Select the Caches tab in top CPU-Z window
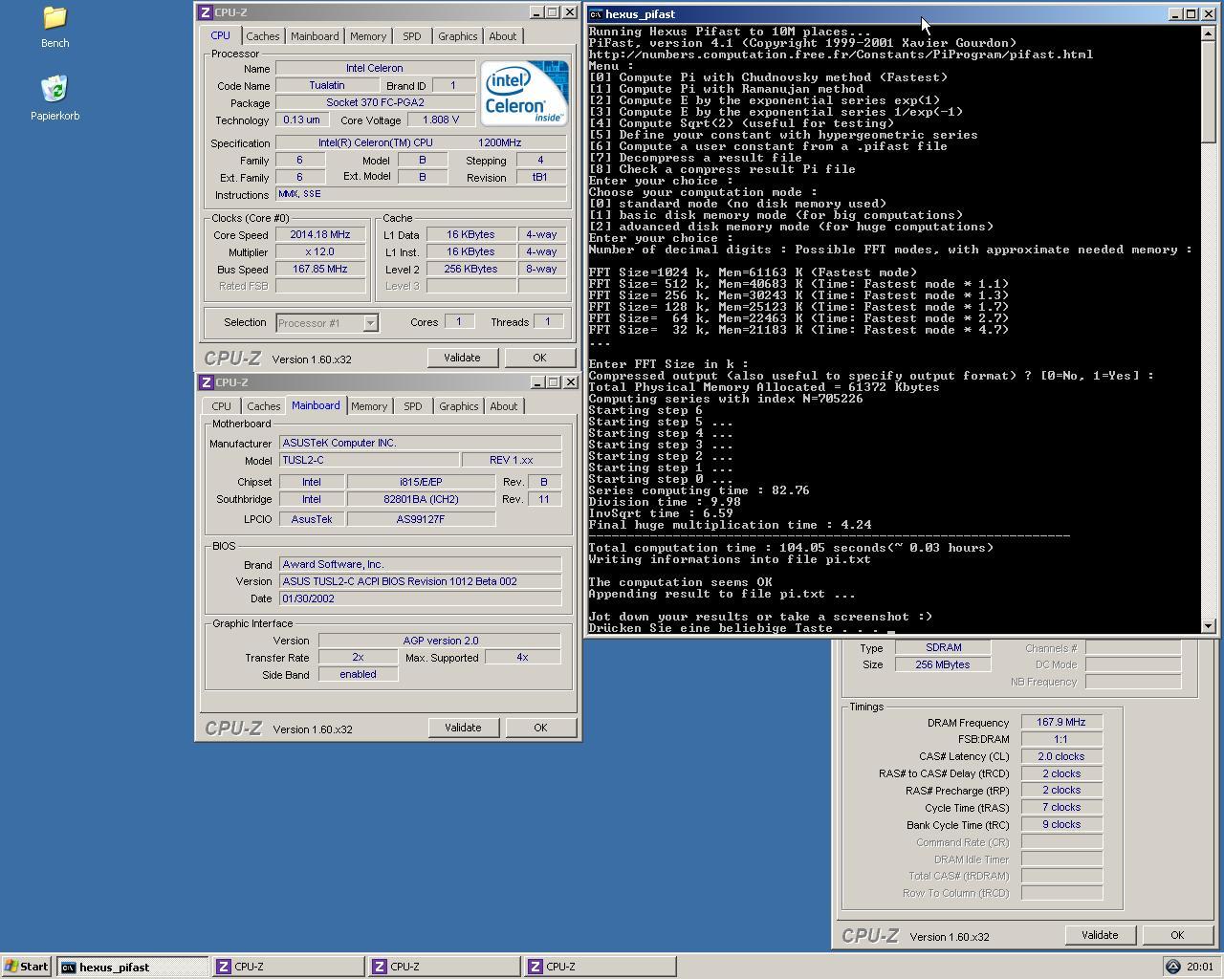Image resolution: width=1224 pixels, height=979 pixels. pos(263,36)
